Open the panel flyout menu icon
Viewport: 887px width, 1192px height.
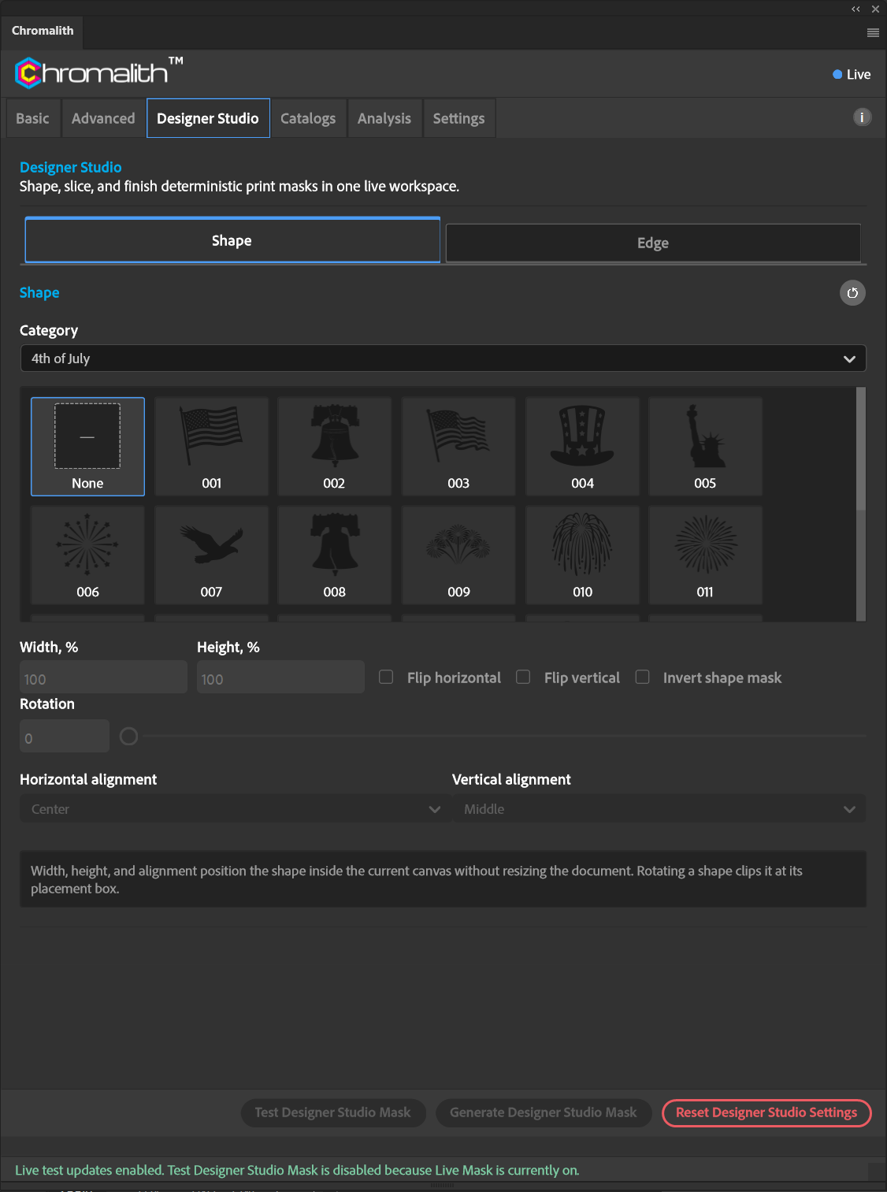coord(873,32)
